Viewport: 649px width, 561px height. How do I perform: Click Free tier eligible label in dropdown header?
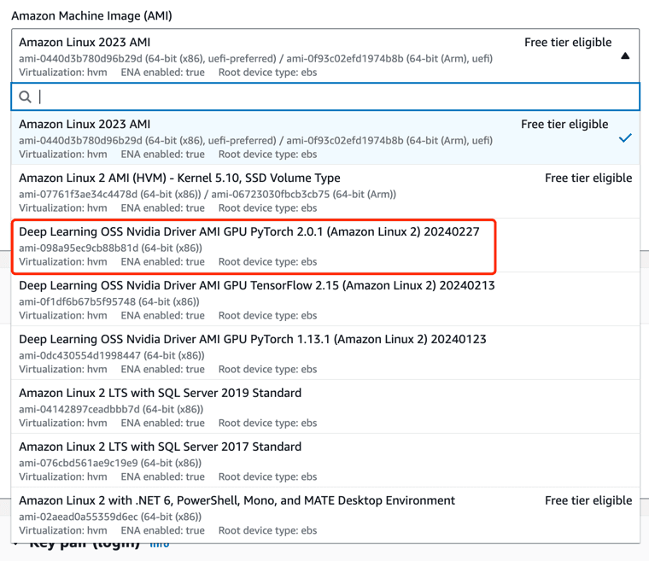point(568,42)
